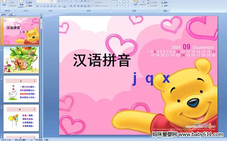Open the Replace (替换) dropdown
This screenshot has height=141, width=227.
(x=165, y=3)
